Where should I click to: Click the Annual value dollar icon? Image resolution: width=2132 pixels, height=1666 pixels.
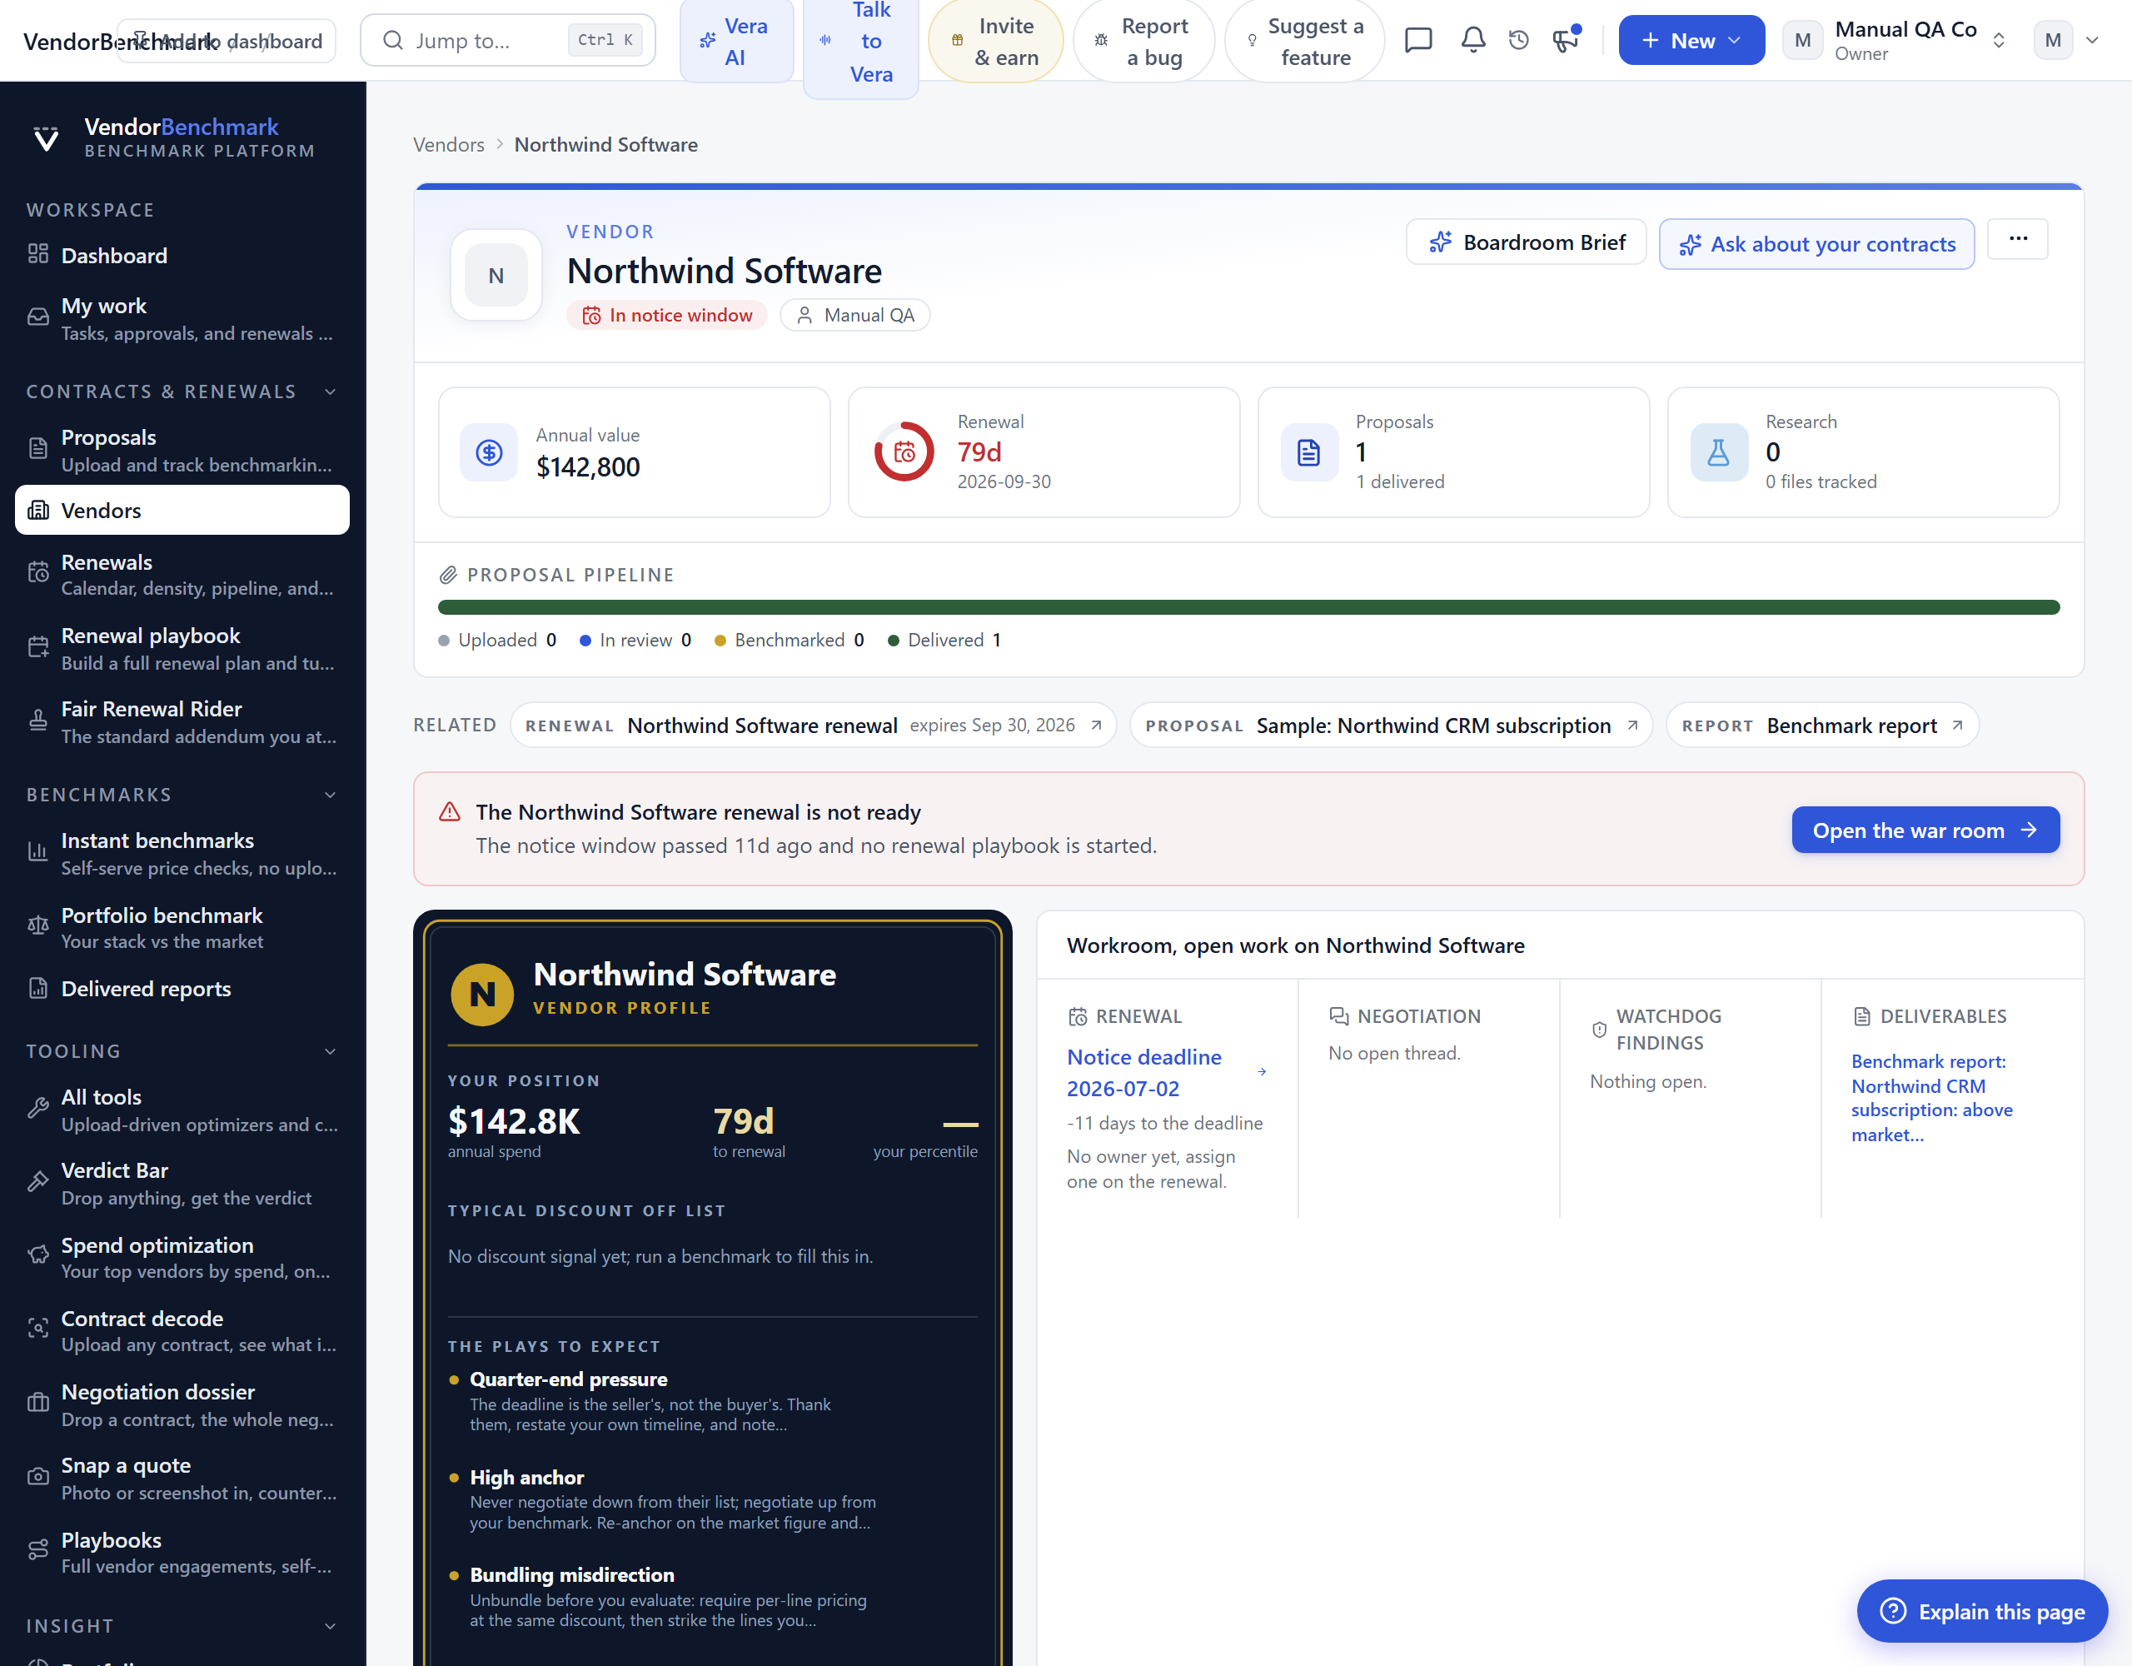[x=489, y=451]
